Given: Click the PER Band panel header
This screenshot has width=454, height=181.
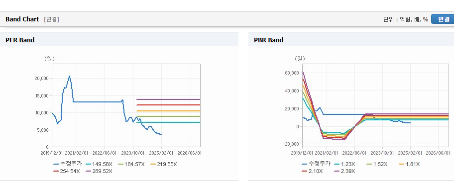Looking at the screenshot, I should (119, 40).
